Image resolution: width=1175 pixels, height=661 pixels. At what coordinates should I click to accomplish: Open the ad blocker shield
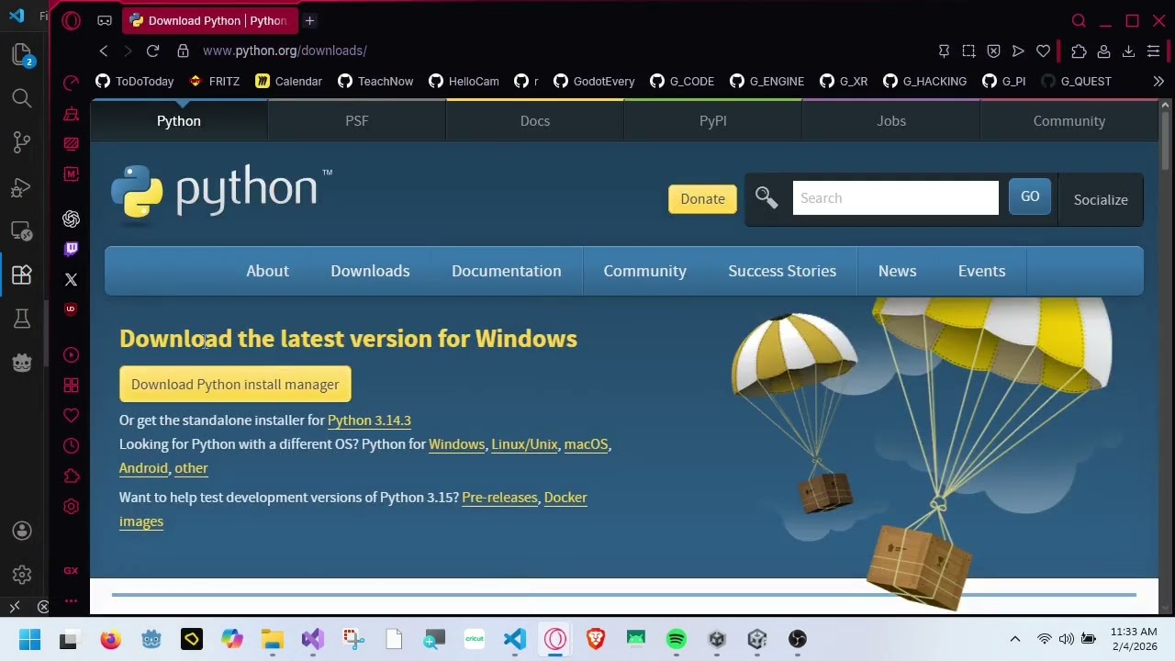993,51
